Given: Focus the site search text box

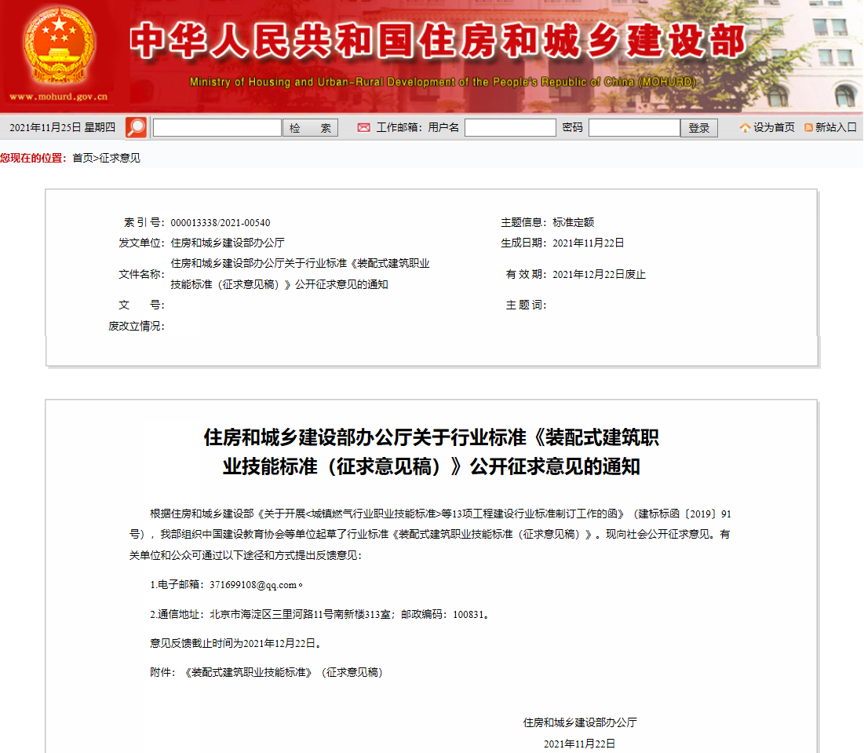Looking at the screenshot, I should [217, 128].
